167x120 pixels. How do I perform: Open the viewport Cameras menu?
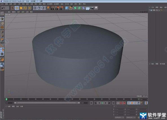[x=14, y=12]
